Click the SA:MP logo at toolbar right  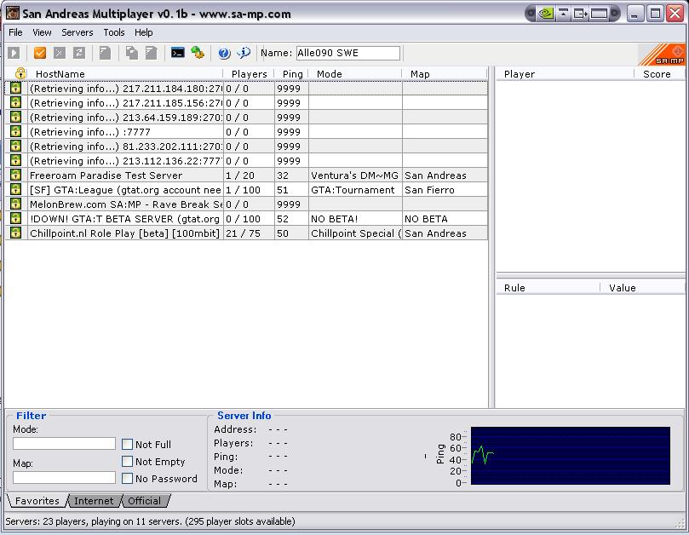tap(661, 55)
